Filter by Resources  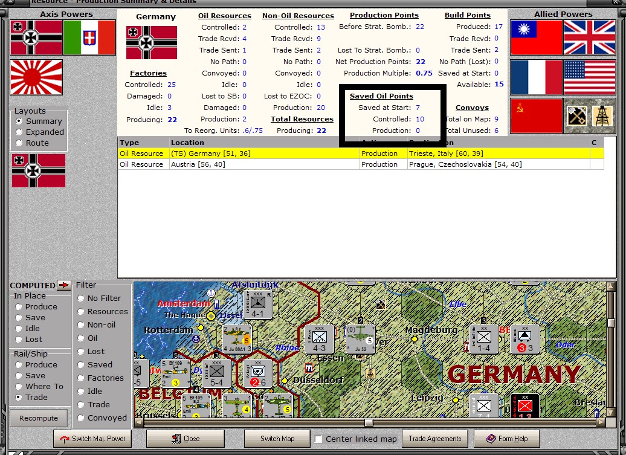pyautogui.click(x=80, y=311)
